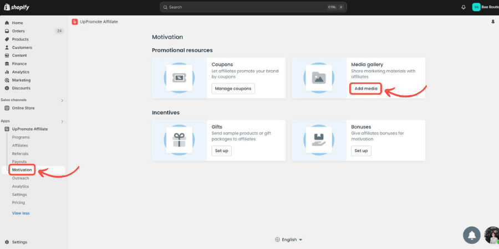Screen dimensions: 499x249
Task: Open the app's Settings submenu item
Action: pos(19,194)
